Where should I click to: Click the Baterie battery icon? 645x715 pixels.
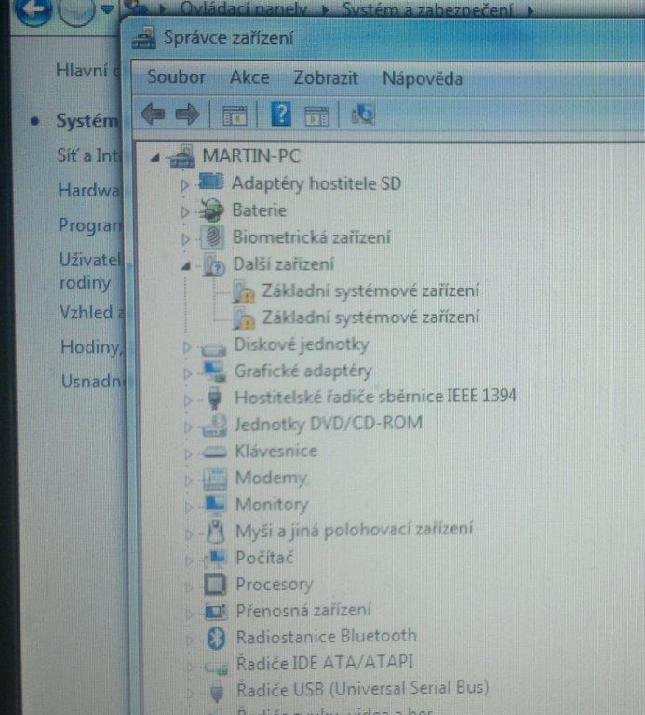coord(211,209)
